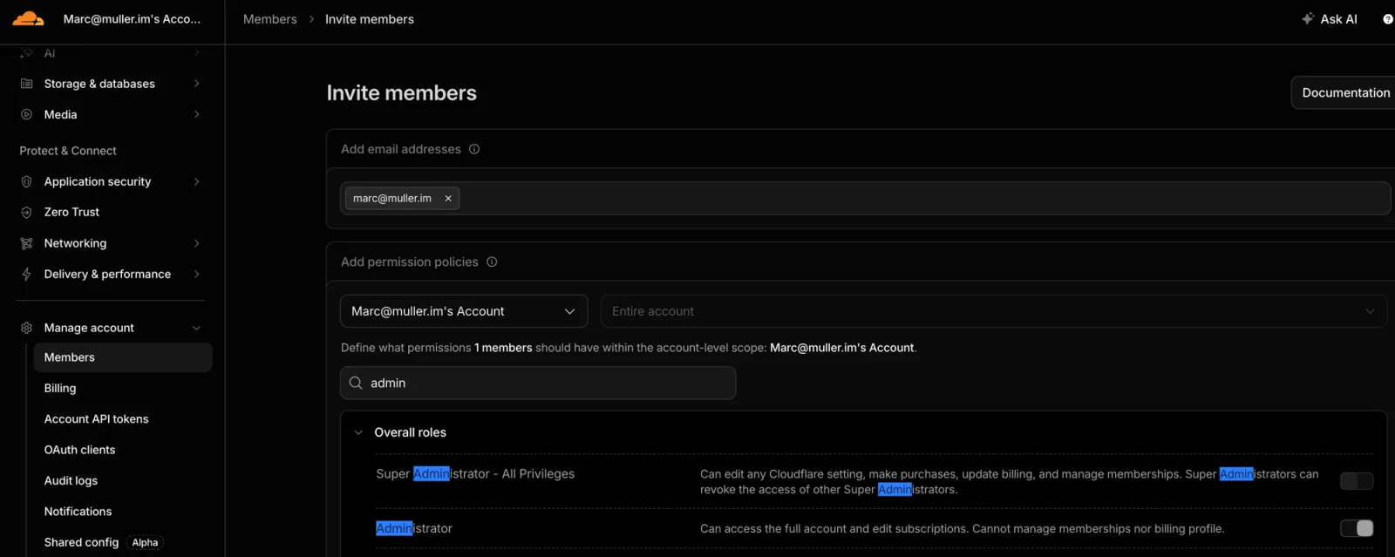Click info icon beside Add permission policies
1395x557 pixels.
point(492,262)
